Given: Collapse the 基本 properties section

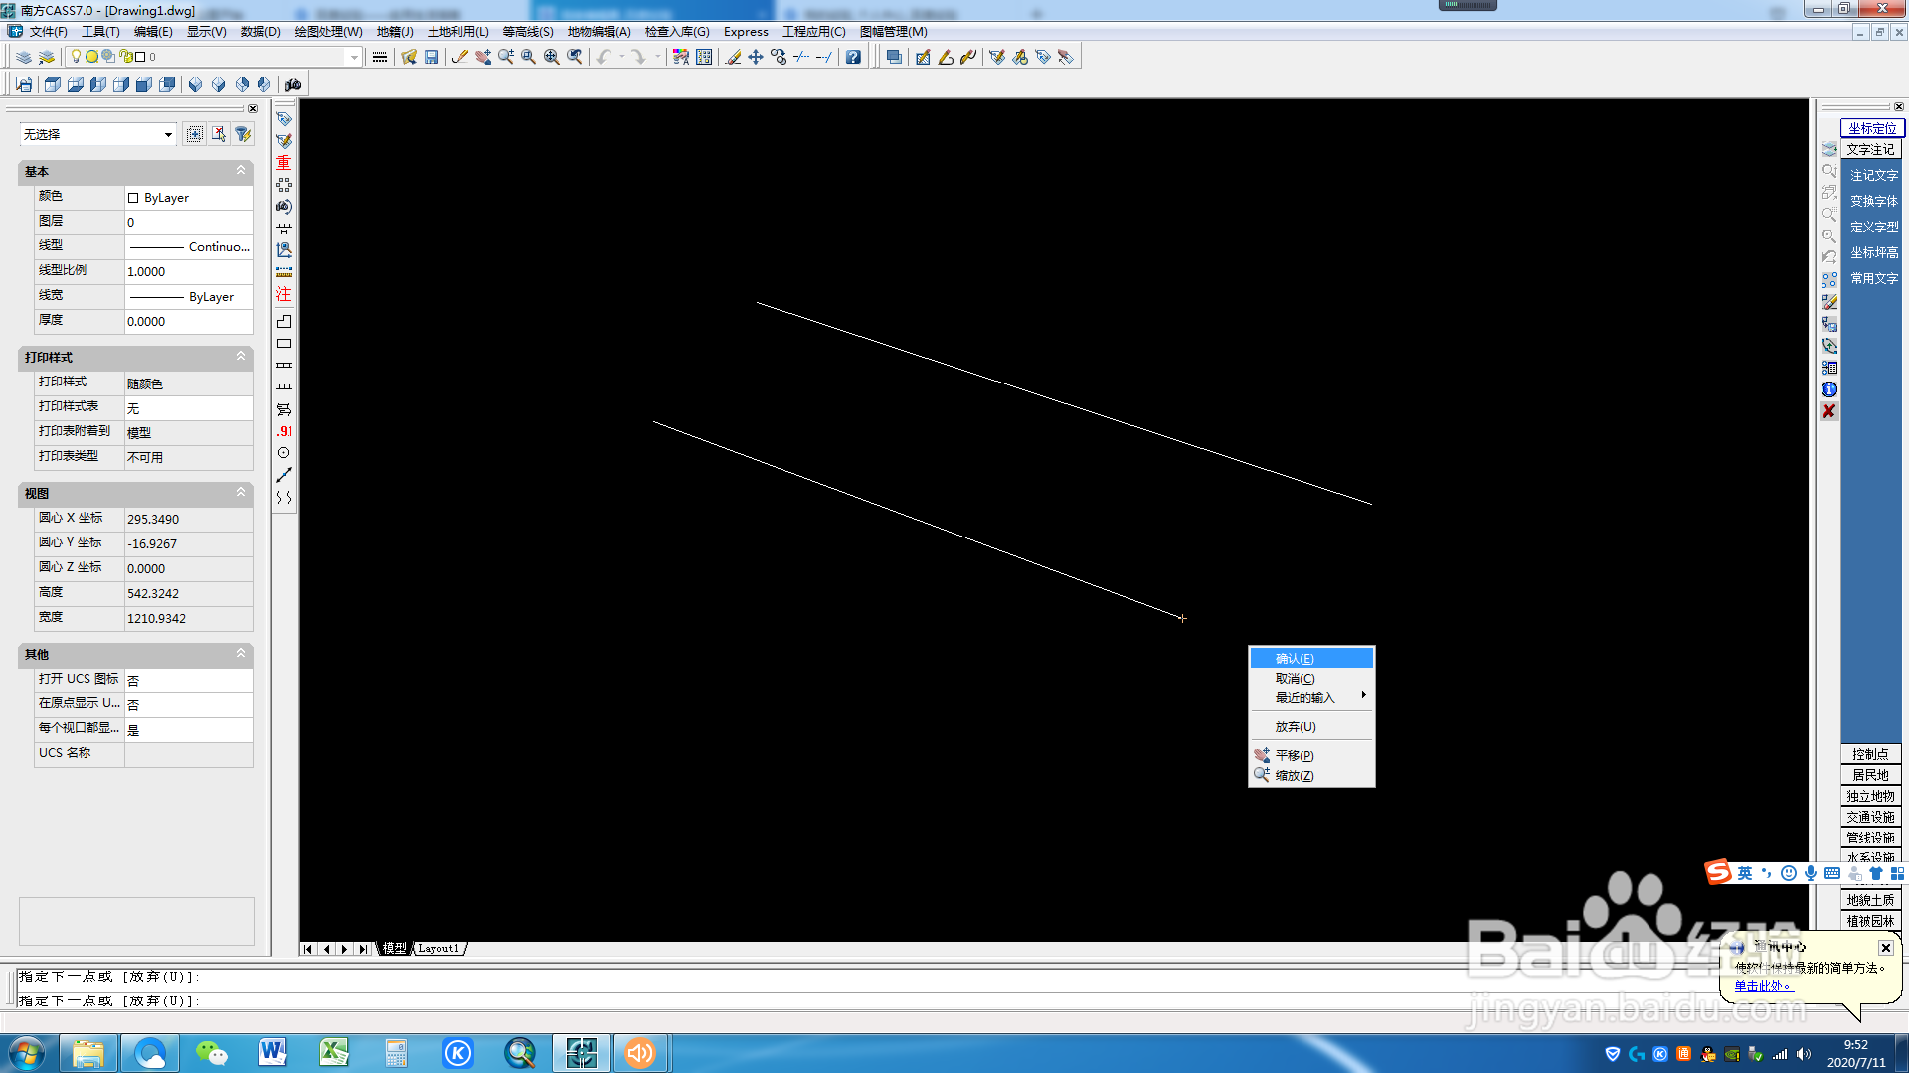Looking at the screenshot, I should coord(240,171).
